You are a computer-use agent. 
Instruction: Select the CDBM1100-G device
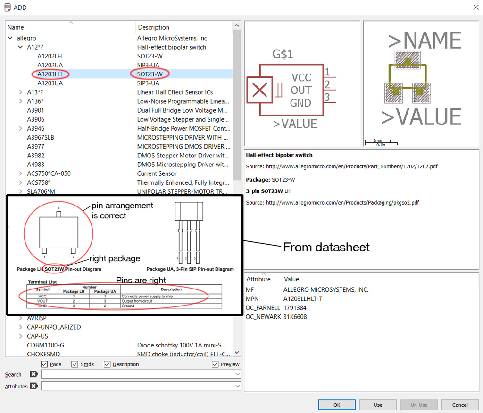[x=45, y=345]
